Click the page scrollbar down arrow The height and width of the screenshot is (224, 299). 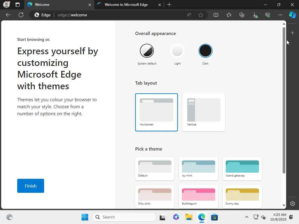[x=284, y=205]
